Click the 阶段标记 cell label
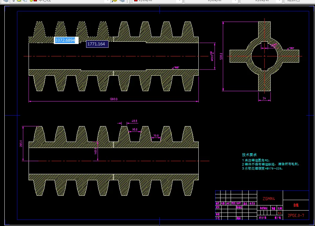Viewport: 315px width, 226px height. point(264,208)
